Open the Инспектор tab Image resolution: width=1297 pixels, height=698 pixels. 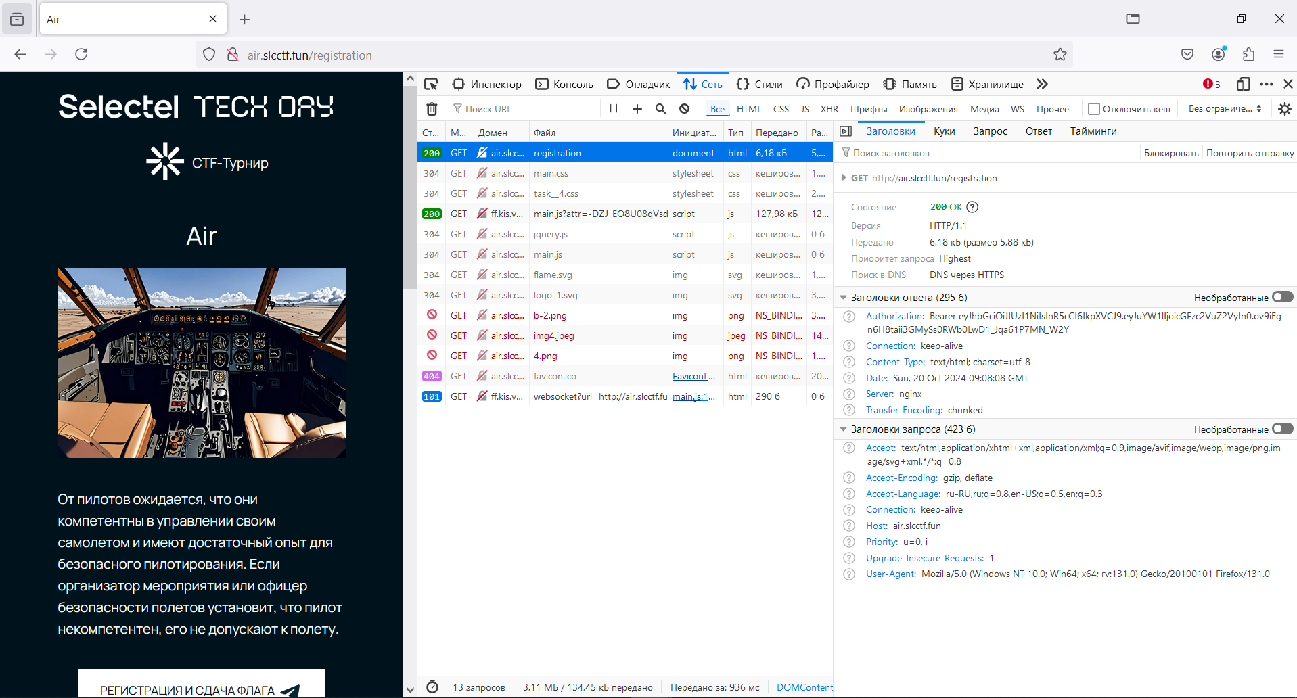(x=487, y=84)
